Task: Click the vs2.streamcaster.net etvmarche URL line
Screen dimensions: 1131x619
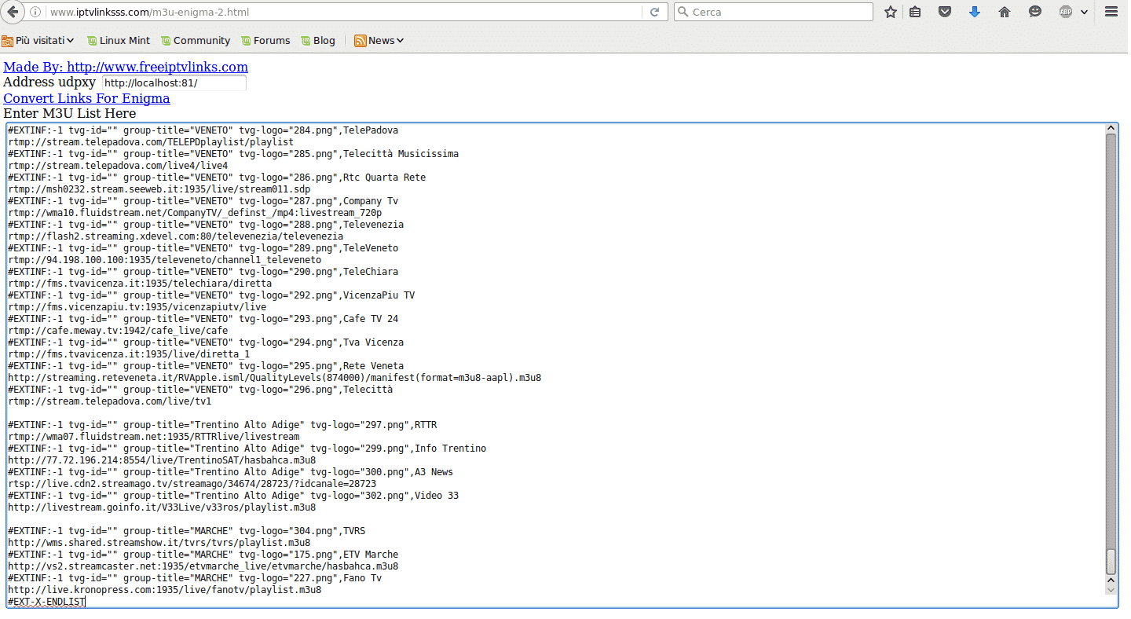Action: 203,566
